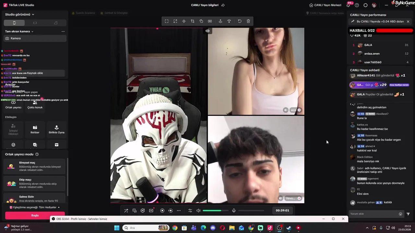The width and height of the screenshot is (415, 233).
Task: Click the AI hexagon icon in bottom bar
Action: click(143, 211)
